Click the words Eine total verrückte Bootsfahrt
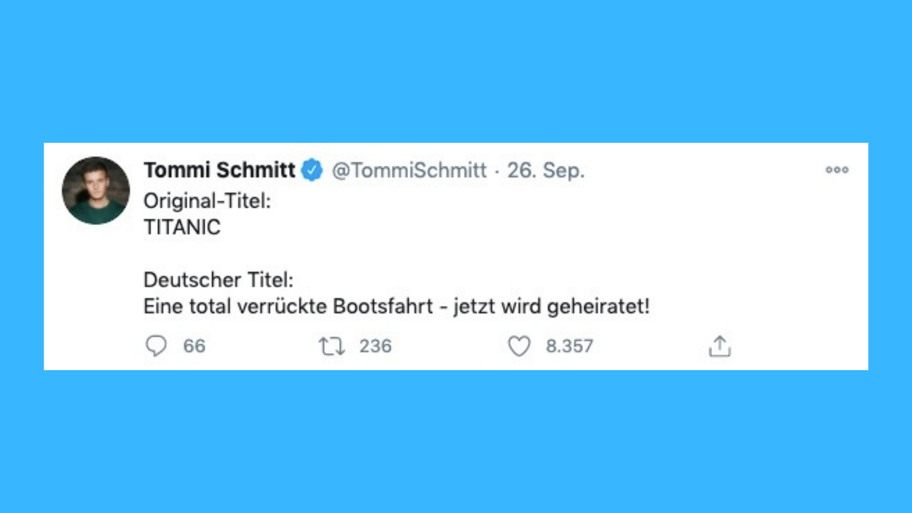This screenshot has width=912, height=513. [x=288, y=306]
